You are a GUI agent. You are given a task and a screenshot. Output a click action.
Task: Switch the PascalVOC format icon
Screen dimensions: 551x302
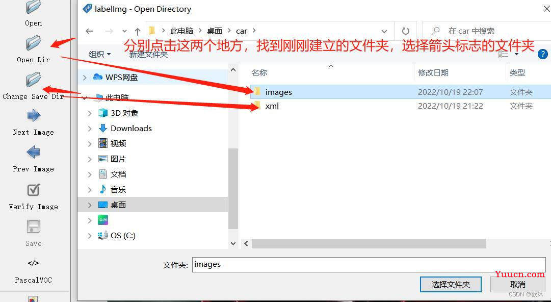coord(33,263)
